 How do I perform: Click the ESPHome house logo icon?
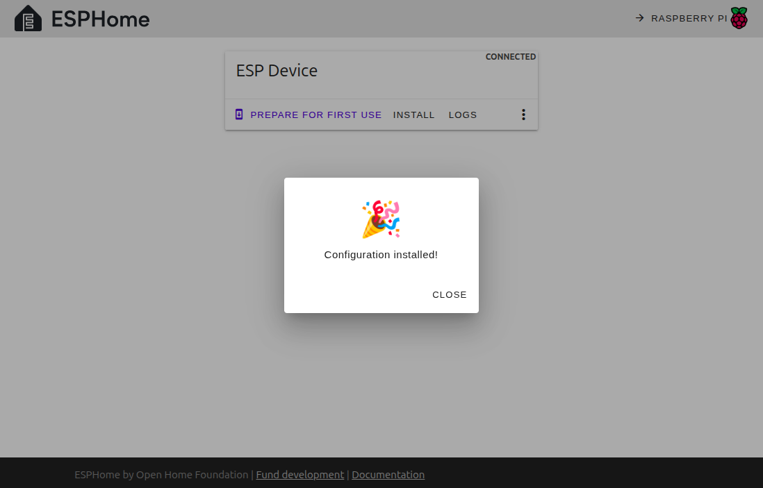[28, 18]
